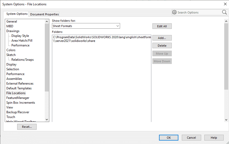Select the System Options tab
The width and height of the screenshot is (229, 144).
(17, 14)
